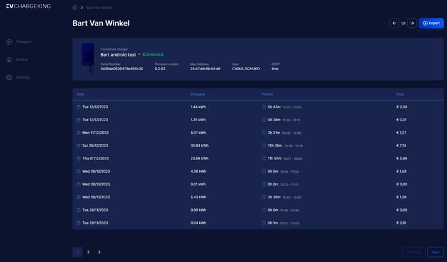The width and height of the screenshot is (447, 262).
Task: Click calendar icon for Sat 09/12/2023 row
Action: pos(79,145)
